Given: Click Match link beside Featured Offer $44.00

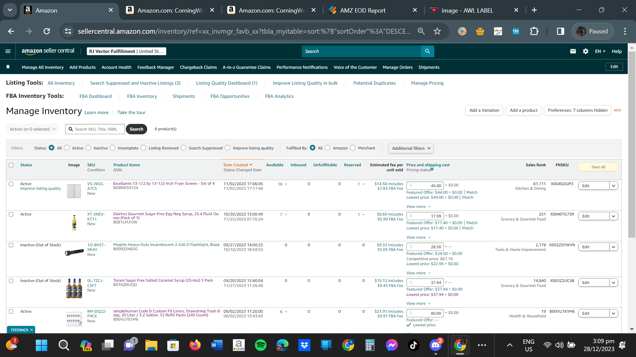Looking at the screenshot, I should 472,192.
